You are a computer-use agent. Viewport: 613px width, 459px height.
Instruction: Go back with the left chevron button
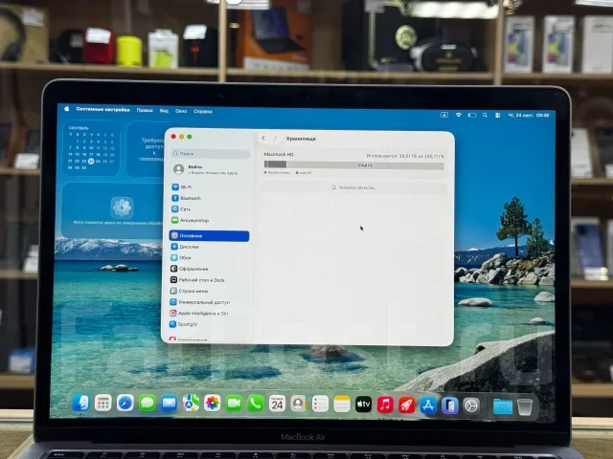coord(263,138)
